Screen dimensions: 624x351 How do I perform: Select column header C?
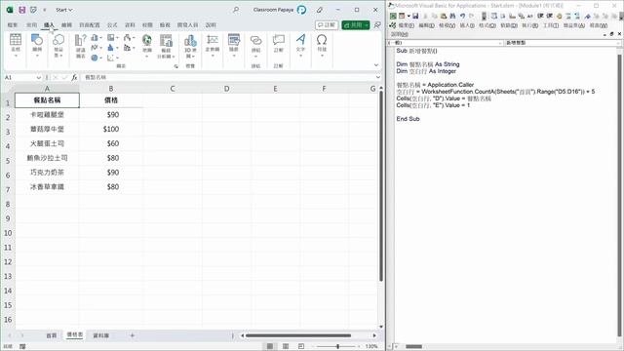(173, 89)
